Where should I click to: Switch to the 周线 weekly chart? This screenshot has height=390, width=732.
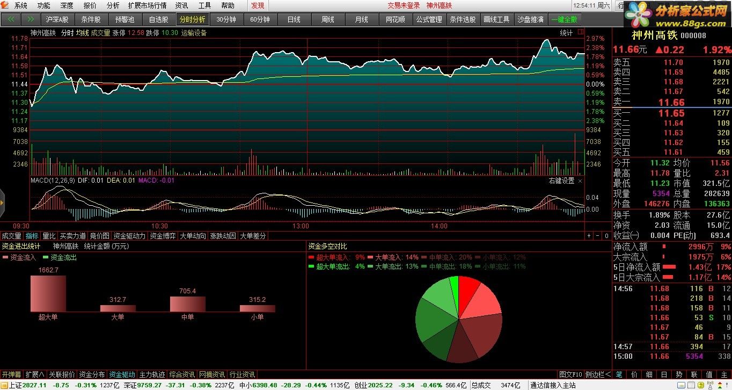click(x=328, y=19)
